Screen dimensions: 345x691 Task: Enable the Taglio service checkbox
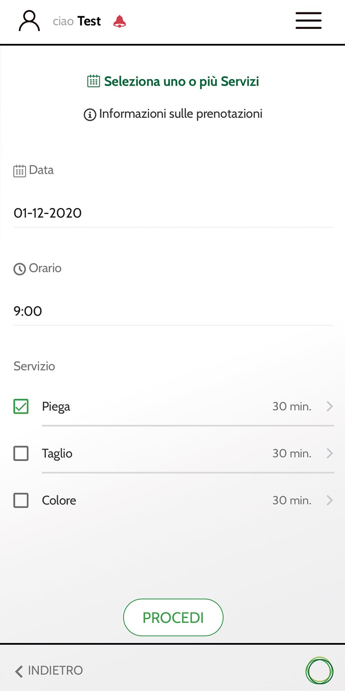(21, 453)
